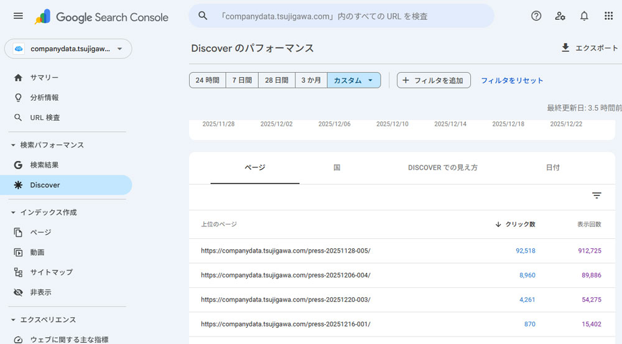The image size is (622, 344).
Task: Open 動画 in the sidebar
Action: (37, 253)
